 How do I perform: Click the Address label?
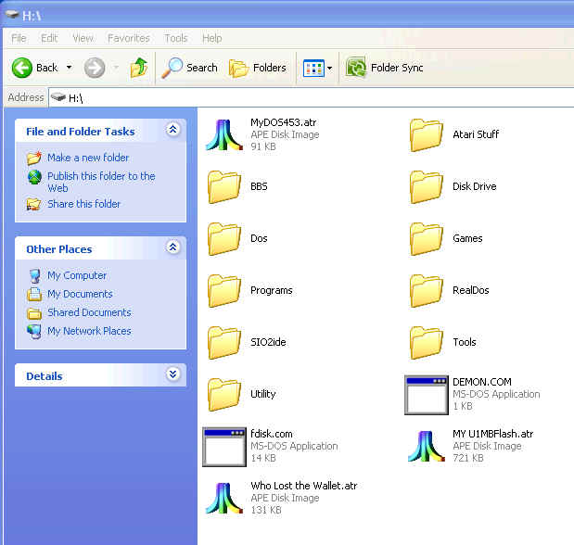(x=26, y=97)
